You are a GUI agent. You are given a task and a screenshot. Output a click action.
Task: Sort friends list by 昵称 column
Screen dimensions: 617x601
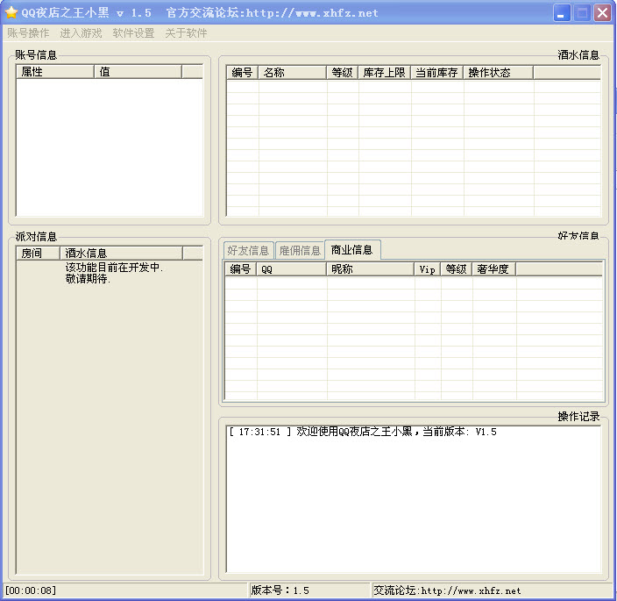370,269
